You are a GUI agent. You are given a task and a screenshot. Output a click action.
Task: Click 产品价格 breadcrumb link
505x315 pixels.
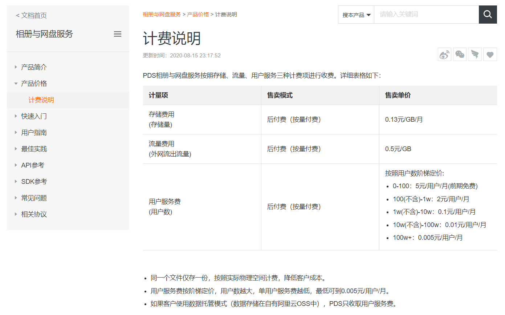pos(198,15)
